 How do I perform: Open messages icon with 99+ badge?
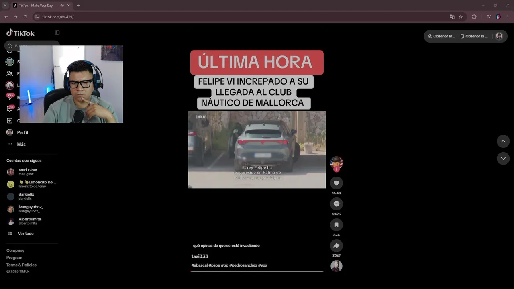pos(10,97)
